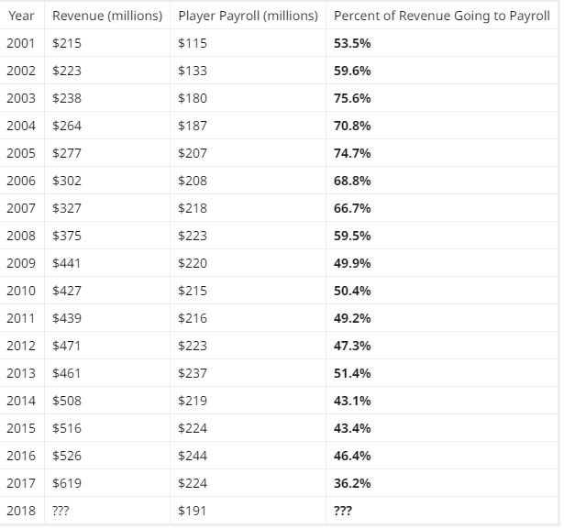Click the $207 player payroll cell

[x=193, y=153]
